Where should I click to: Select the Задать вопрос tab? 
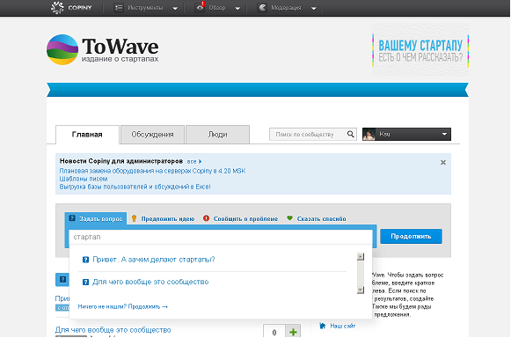[96, 218]
